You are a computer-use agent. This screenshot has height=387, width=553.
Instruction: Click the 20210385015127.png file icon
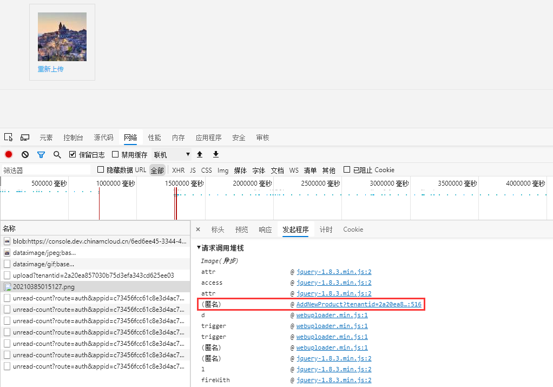[x=8, y=287]
